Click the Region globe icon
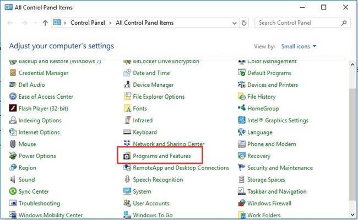 tap(13, 167)
